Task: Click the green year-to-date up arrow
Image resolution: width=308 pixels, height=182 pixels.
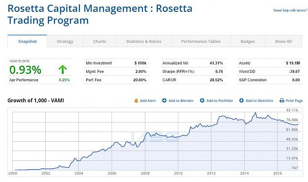Action: [x=63, y=69]
